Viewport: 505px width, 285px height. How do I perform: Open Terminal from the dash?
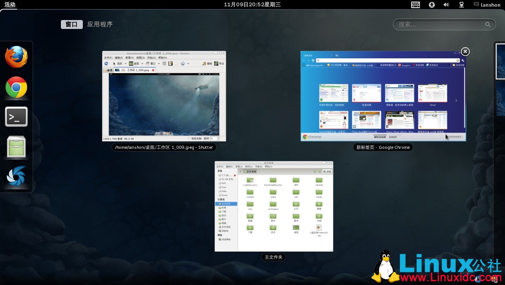click(x=16, y=117)
